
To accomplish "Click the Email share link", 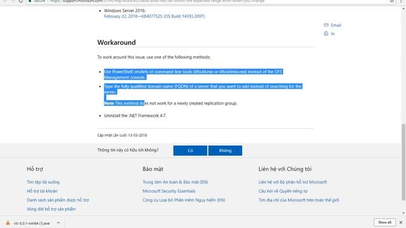I will coord(336,25).
